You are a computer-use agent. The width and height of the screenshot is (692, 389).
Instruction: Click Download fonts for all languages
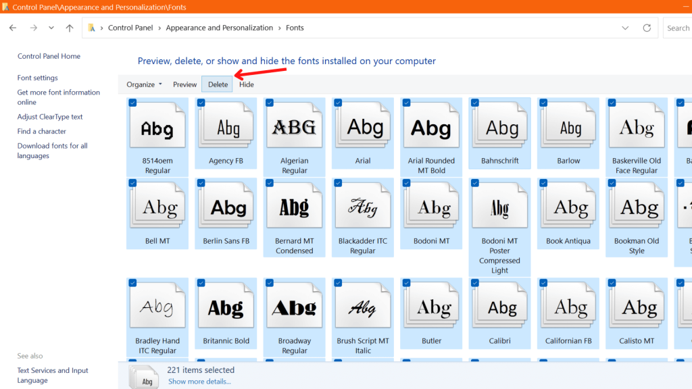click(x=53, y=151)
